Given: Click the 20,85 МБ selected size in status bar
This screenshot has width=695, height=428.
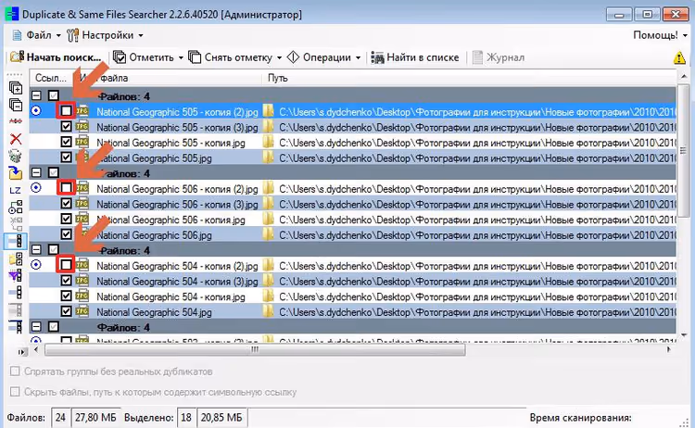Looking at the screenshot, I should coord(221,418).
